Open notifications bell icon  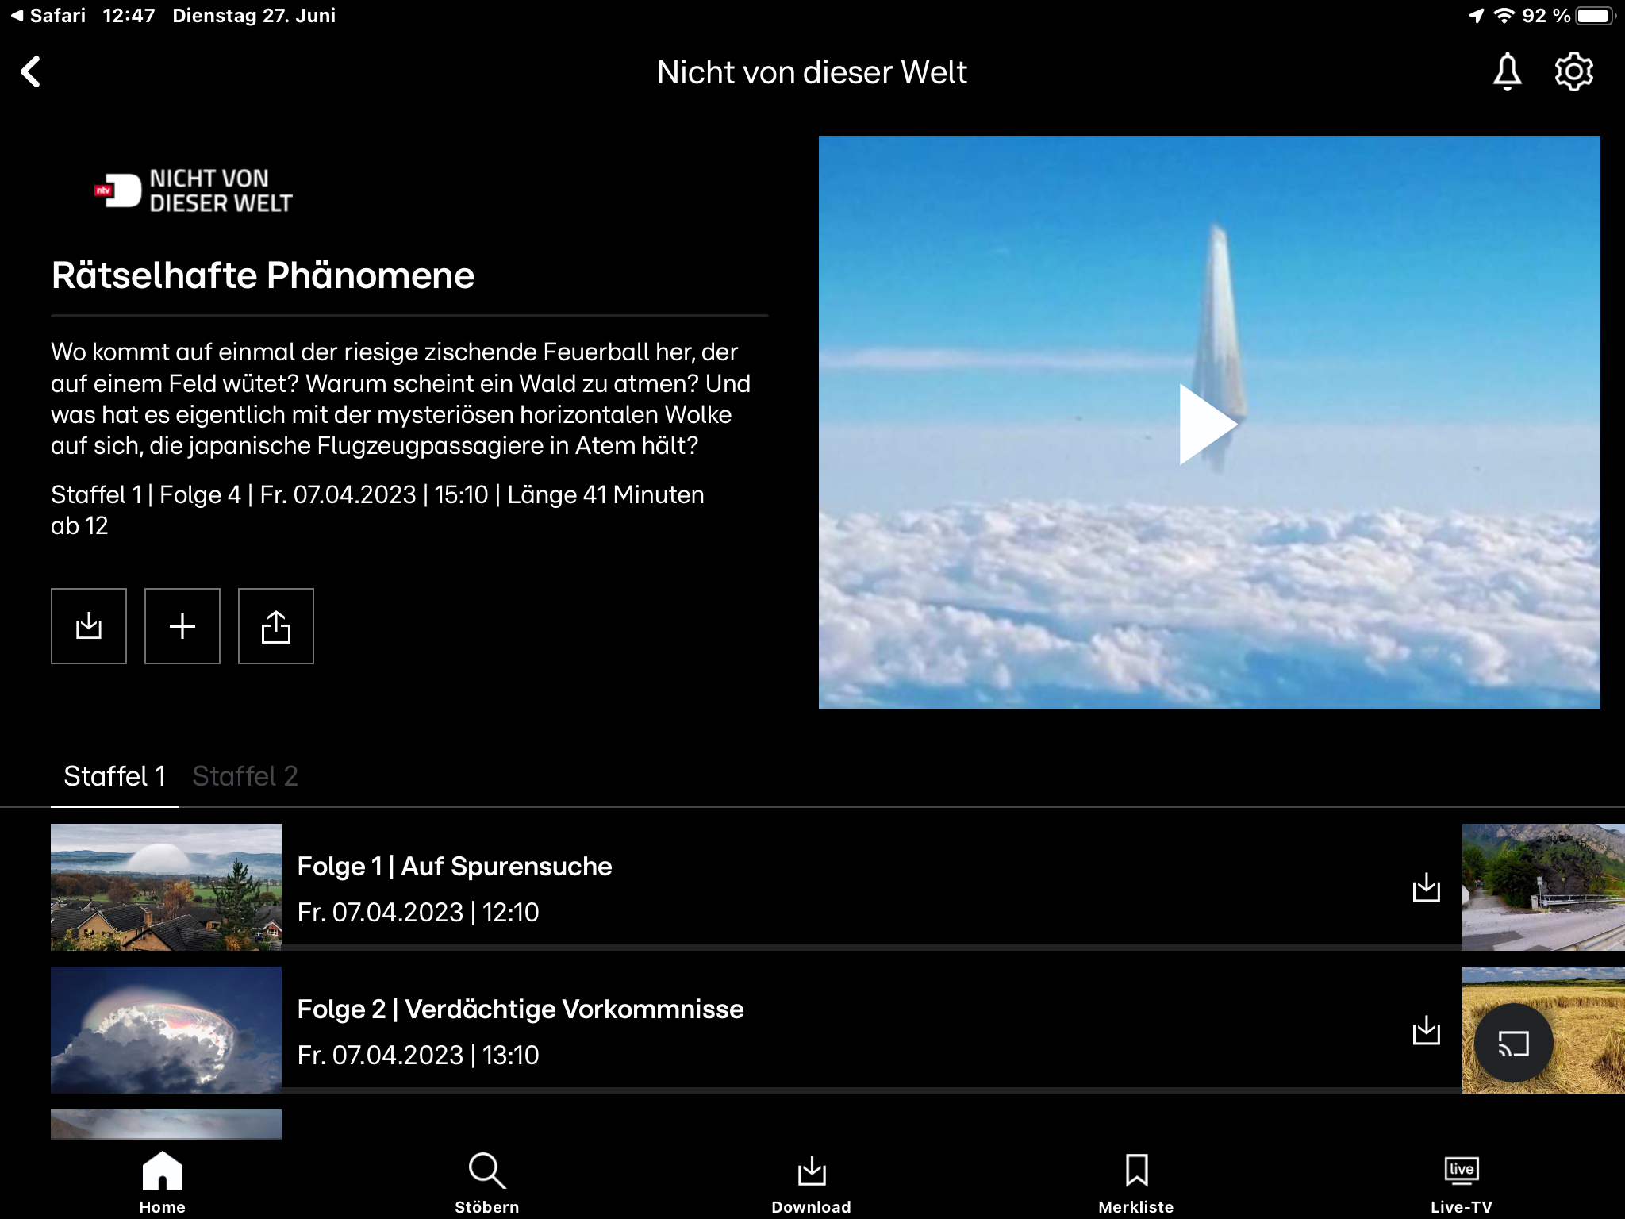point(1507,72)
